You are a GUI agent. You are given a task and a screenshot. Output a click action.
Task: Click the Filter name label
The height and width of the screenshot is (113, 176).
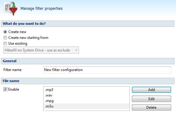pyautogui.click(x=13, y=70)
